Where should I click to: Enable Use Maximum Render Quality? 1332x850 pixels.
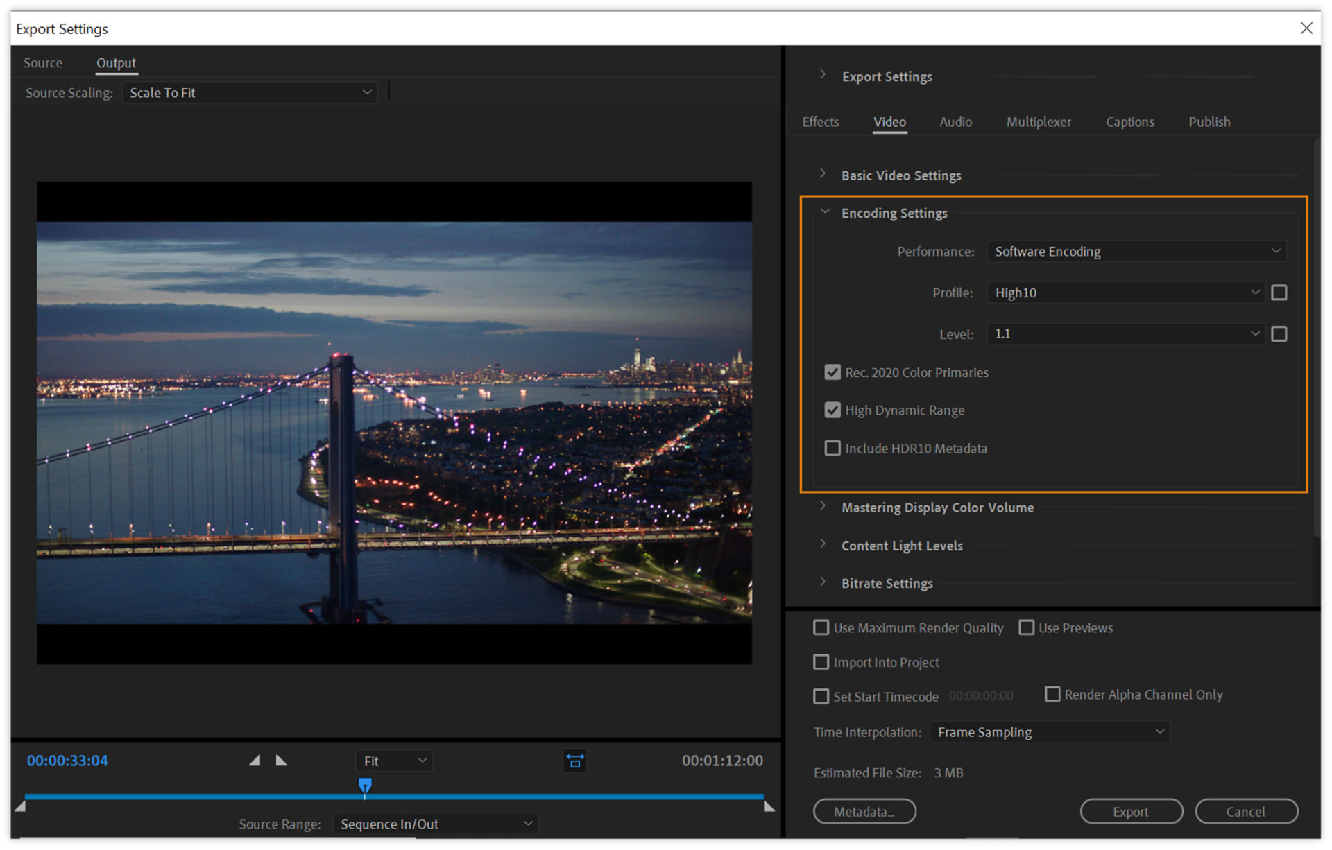[821, 627]
